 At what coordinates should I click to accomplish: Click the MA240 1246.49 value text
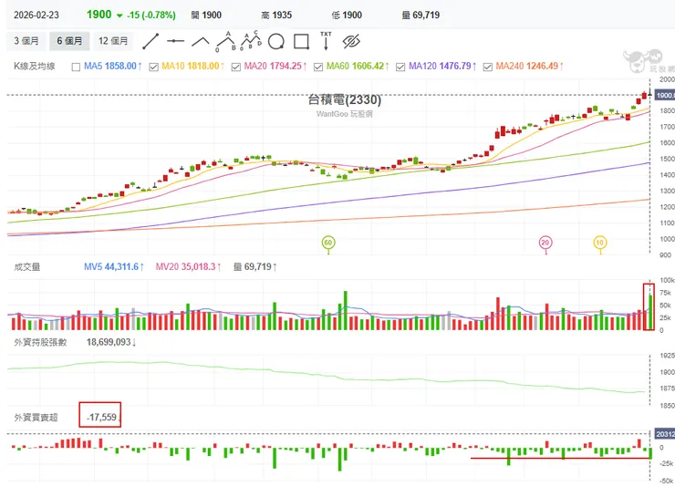click(x=529, y=67)
